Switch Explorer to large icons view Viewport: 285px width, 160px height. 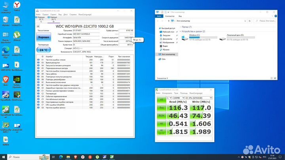click(275, 78)
